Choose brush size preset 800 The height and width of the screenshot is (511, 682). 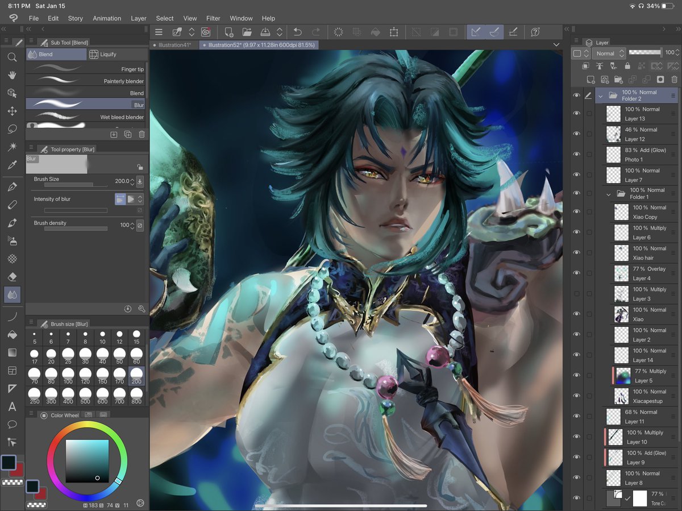click(x=136, y=396)
